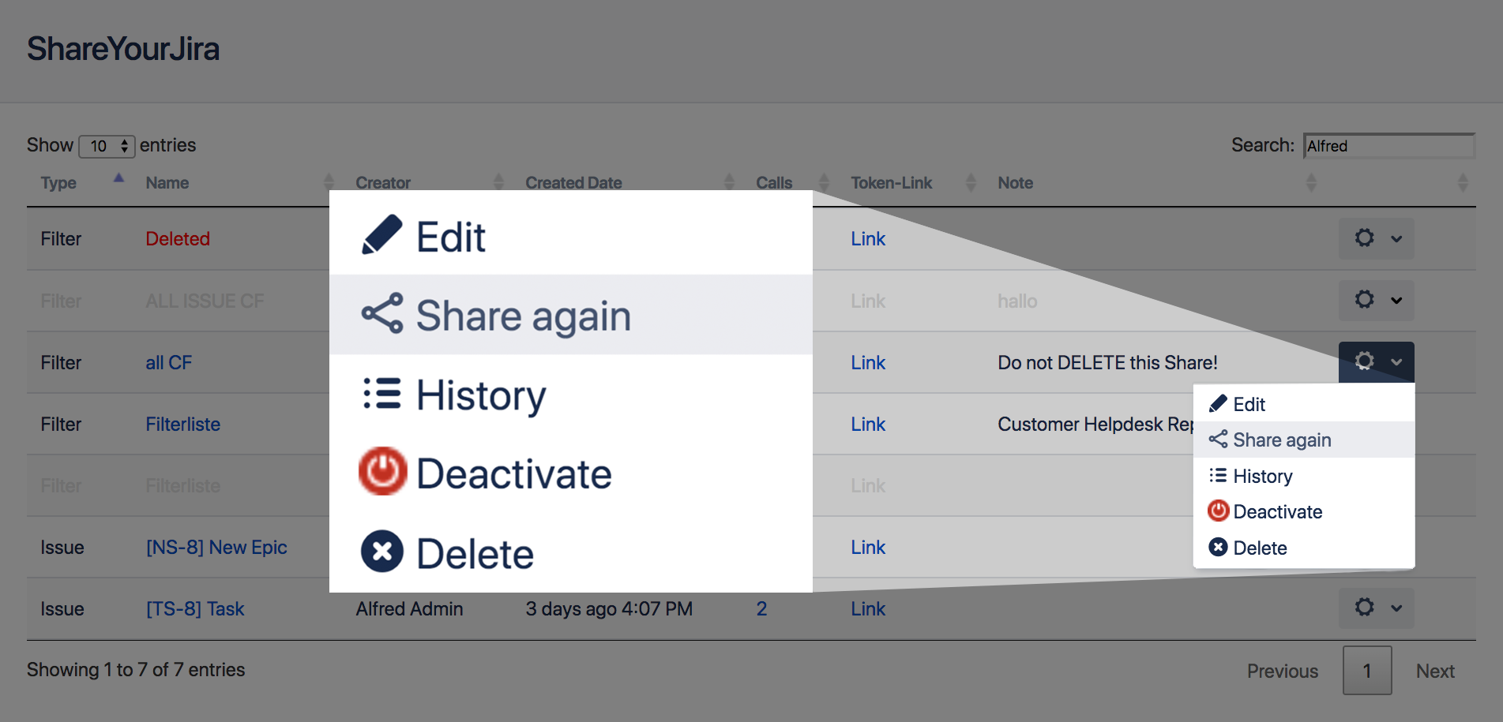
Task: Click the pencil Edit icon in dropdown
Action: [x=1218, y=404]
